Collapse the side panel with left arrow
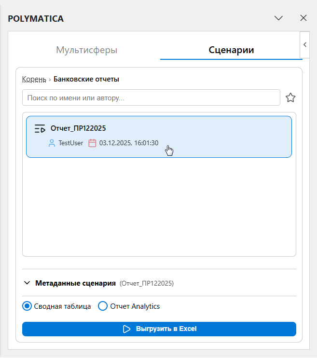The image size is (317, 358). click(305, 44)
